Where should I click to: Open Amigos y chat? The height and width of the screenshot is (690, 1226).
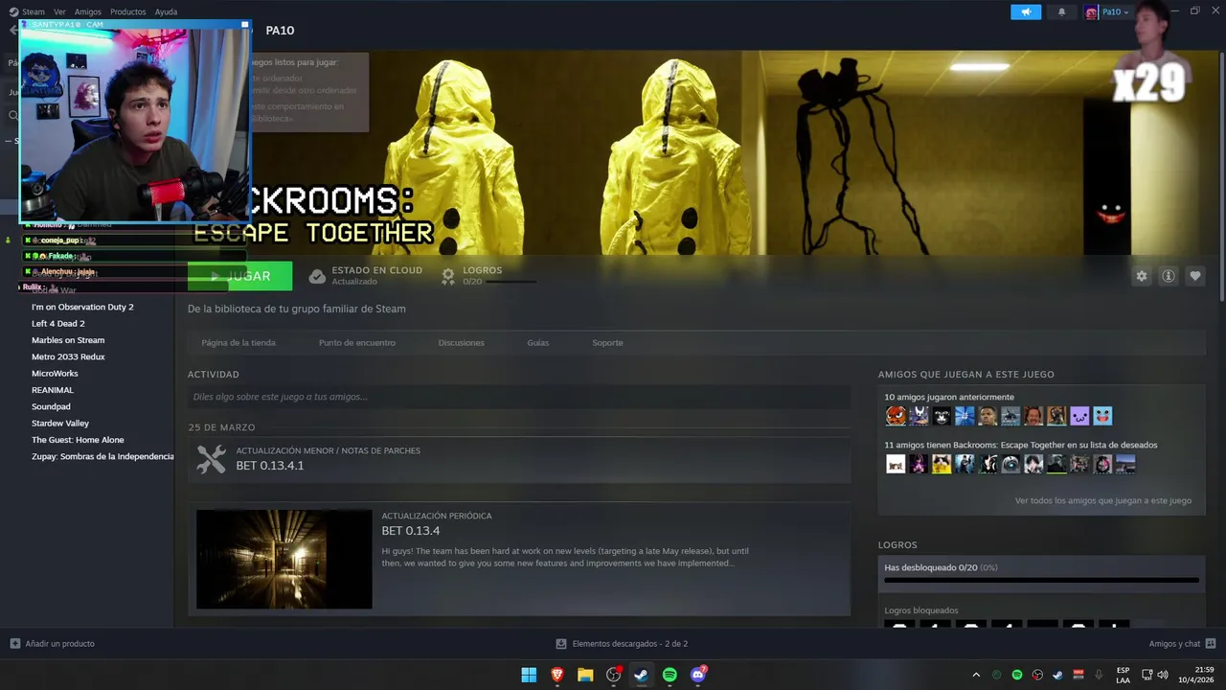pos(1182,644)
